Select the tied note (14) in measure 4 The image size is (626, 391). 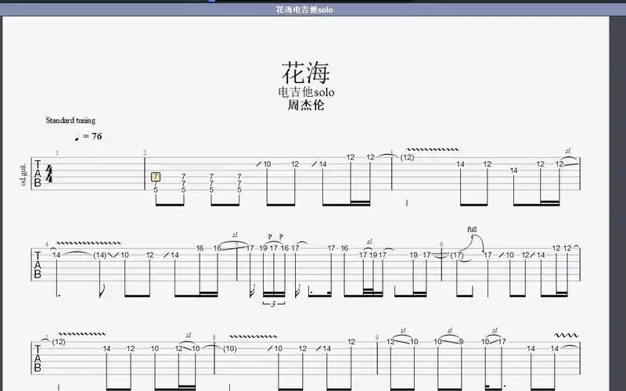pos(100,255)
